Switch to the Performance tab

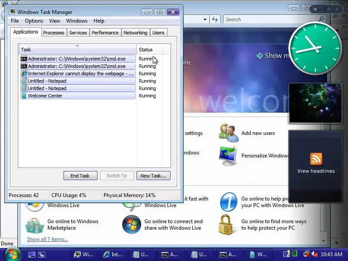point(105,33)
